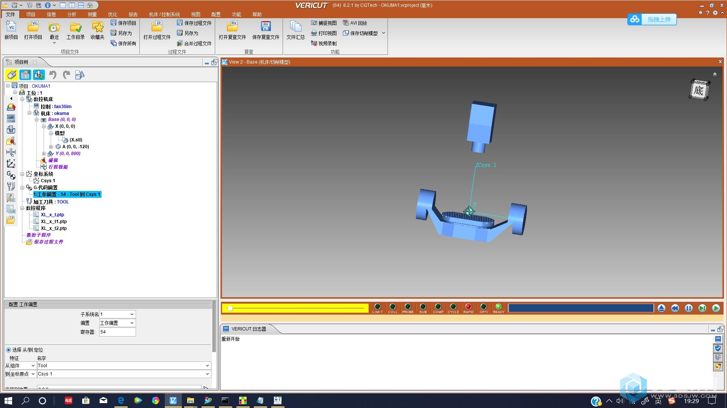Image resolution: width=727 pixels, height=408 pixels.
Task: Open the Tool name dropdown
Action: pos(124,366)
